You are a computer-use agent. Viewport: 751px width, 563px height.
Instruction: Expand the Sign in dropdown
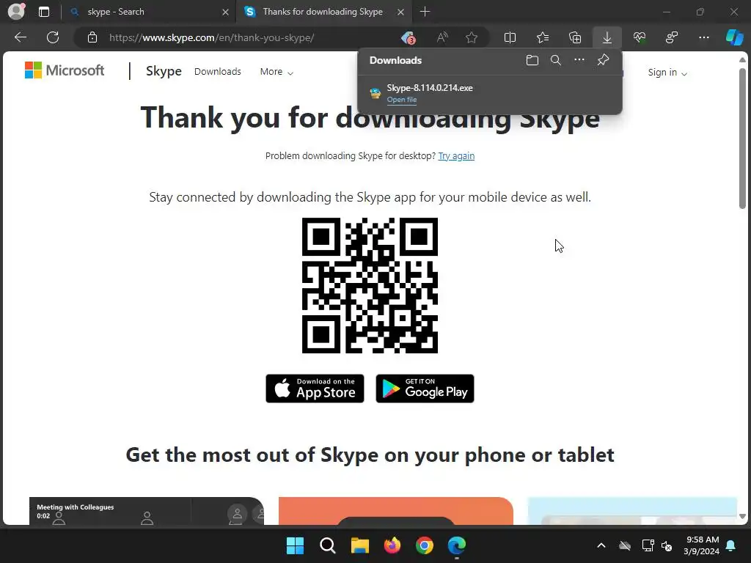[667, 73]
